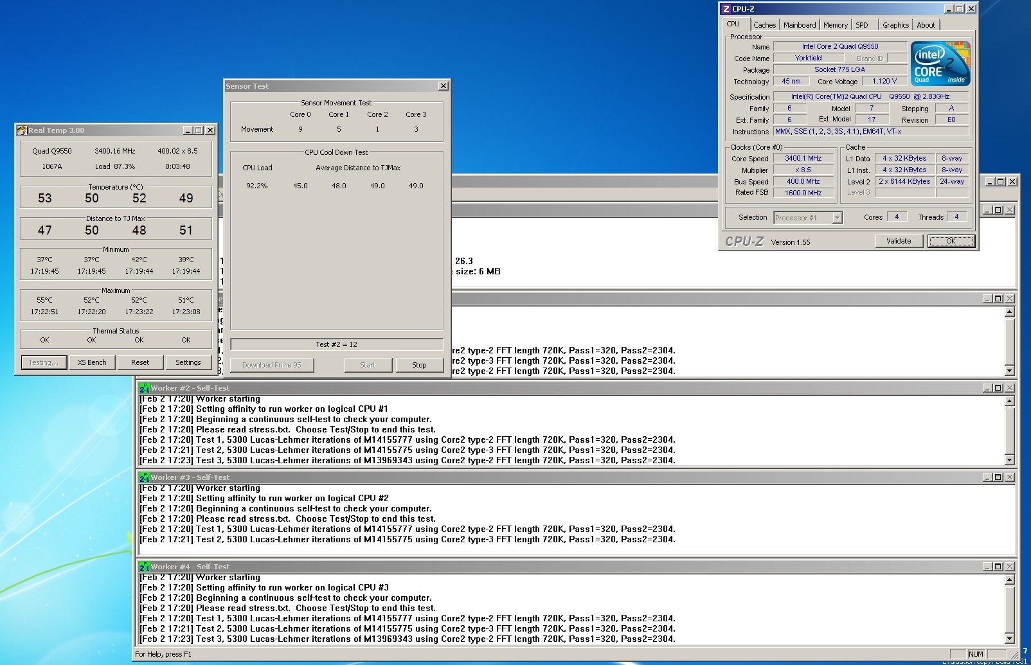
Task: Click the NUM status bar indicator
Action: [x=976, y=654]
